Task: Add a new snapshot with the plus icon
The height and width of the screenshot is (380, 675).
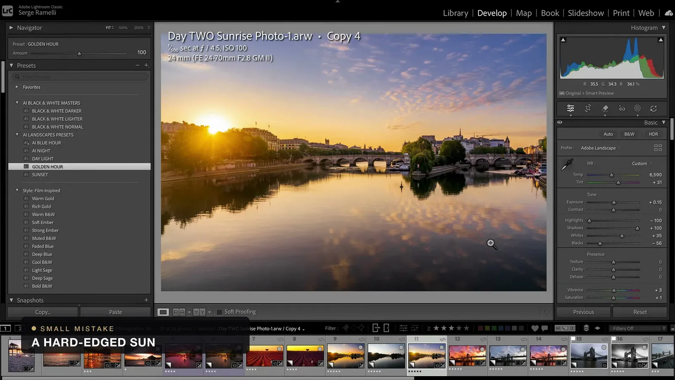Action: click(146, 300)
